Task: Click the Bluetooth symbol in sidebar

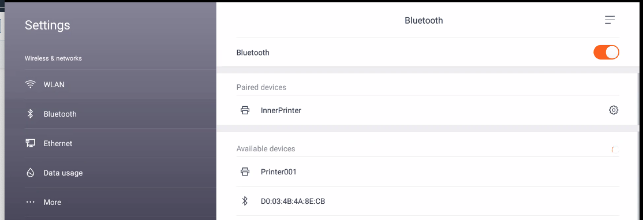Action: point(30,114)
